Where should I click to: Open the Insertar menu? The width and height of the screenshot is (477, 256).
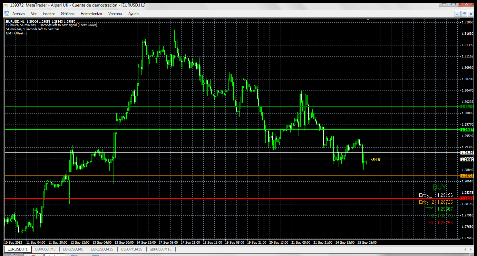(49, 14)
